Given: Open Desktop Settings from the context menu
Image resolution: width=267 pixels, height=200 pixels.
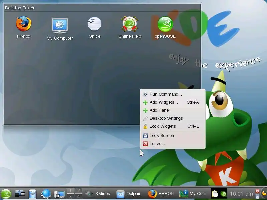Looking at the screenshot, I should [x=173, y=118].
